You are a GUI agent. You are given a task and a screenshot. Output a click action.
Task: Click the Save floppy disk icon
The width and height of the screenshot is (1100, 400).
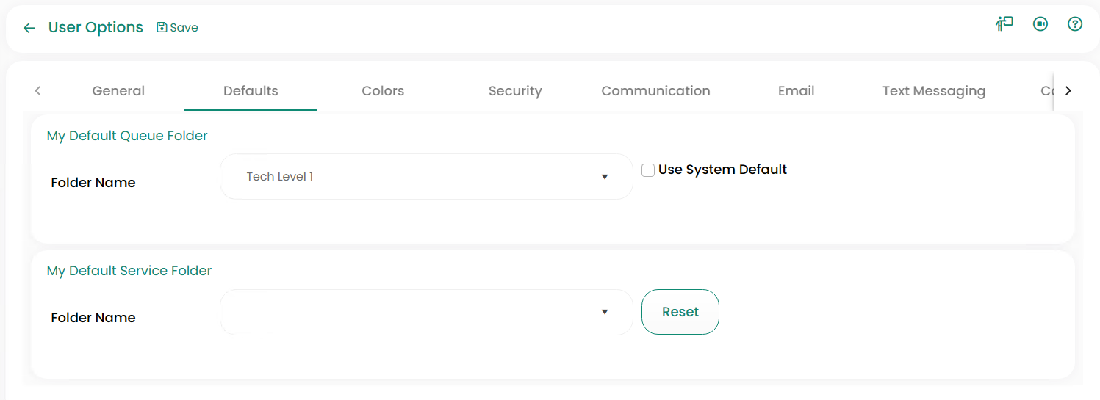[162, 27]
